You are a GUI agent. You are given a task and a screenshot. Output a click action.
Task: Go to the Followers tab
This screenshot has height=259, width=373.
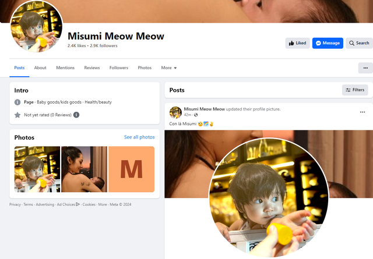[x=119, y=68]
